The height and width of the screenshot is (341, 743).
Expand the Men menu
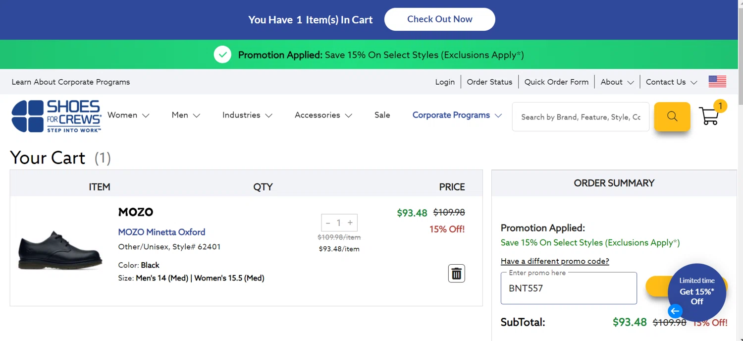186,115
